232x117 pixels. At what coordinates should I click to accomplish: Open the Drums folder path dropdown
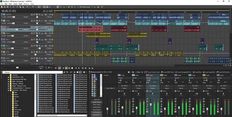62,72
